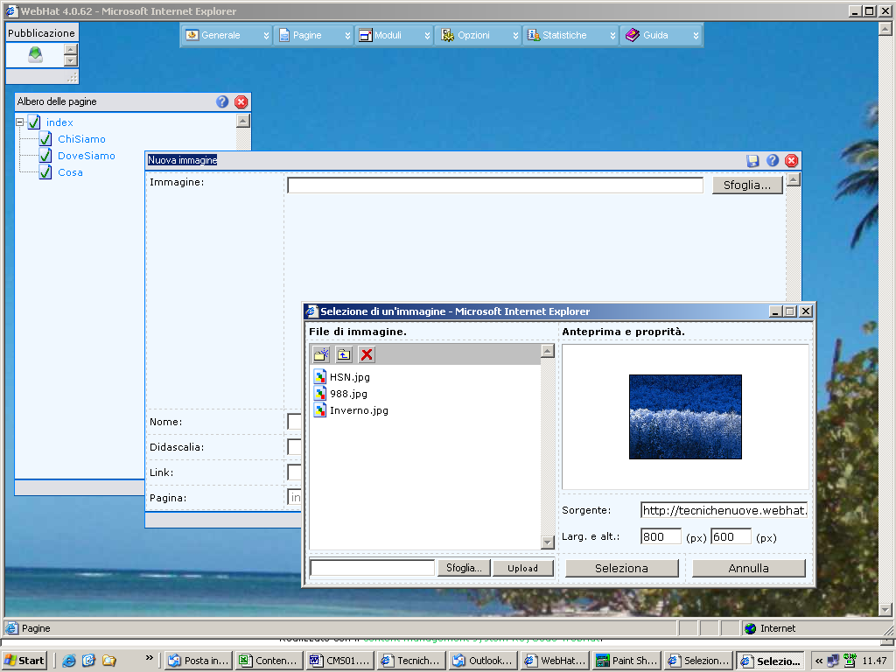Click the Start button
Viewport: 896px width, 672px height.
24,661
